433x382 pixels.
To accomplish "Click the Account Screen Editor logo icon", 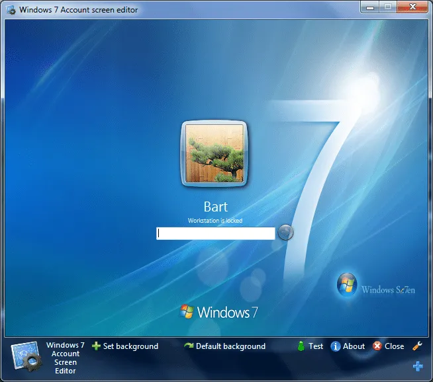I will coord(26,356).
